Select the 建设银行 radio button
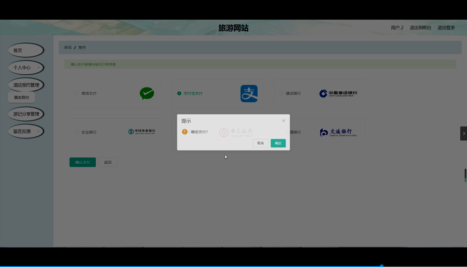This screenshot has height=267, width=467. pos(281,93)
